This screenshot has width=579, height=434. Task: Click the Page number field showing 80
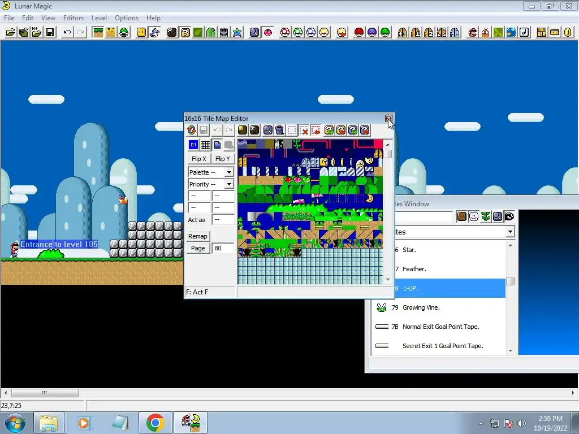pyautogui.click(x=223, y=248)
